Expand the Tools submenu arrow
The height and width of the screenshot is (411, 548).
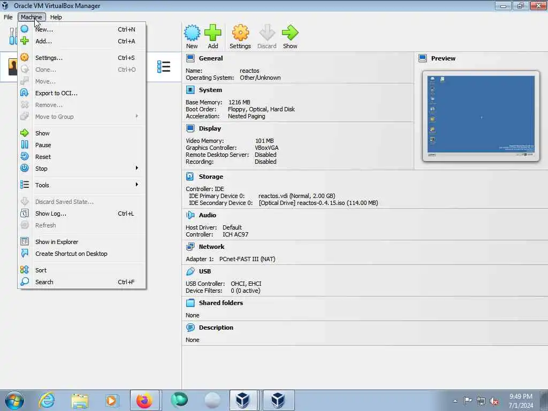136,185
